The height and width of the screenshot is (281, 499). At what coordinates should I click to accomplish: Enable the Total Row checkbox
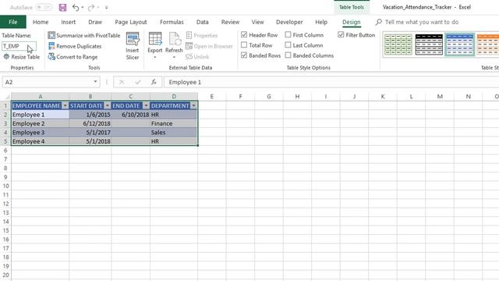click(244, 45)
